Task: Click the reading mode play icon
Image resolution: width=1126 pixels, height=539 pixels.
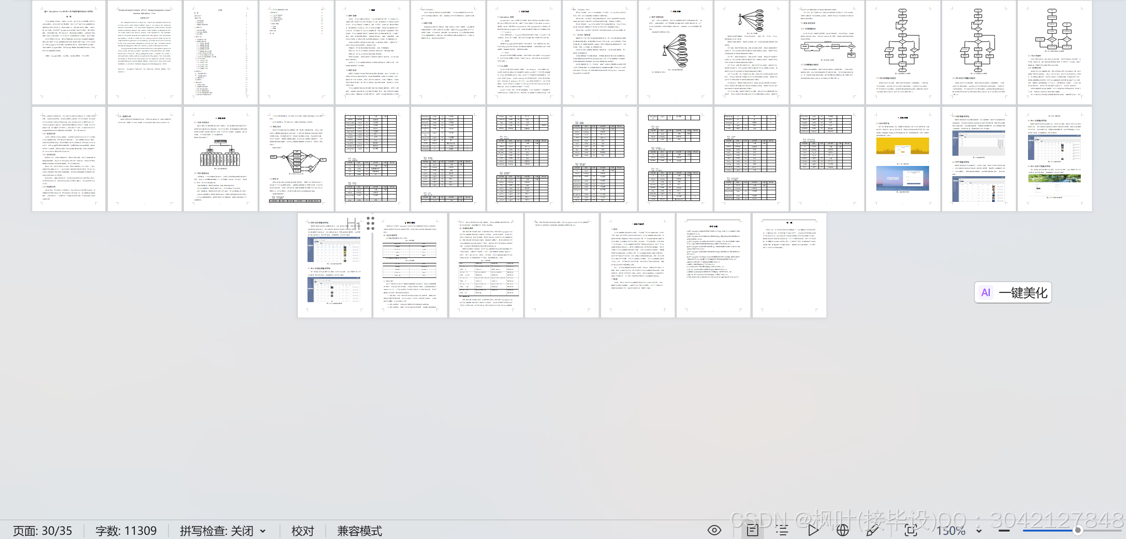Action: pyautogui.click(x=813, y=530)
